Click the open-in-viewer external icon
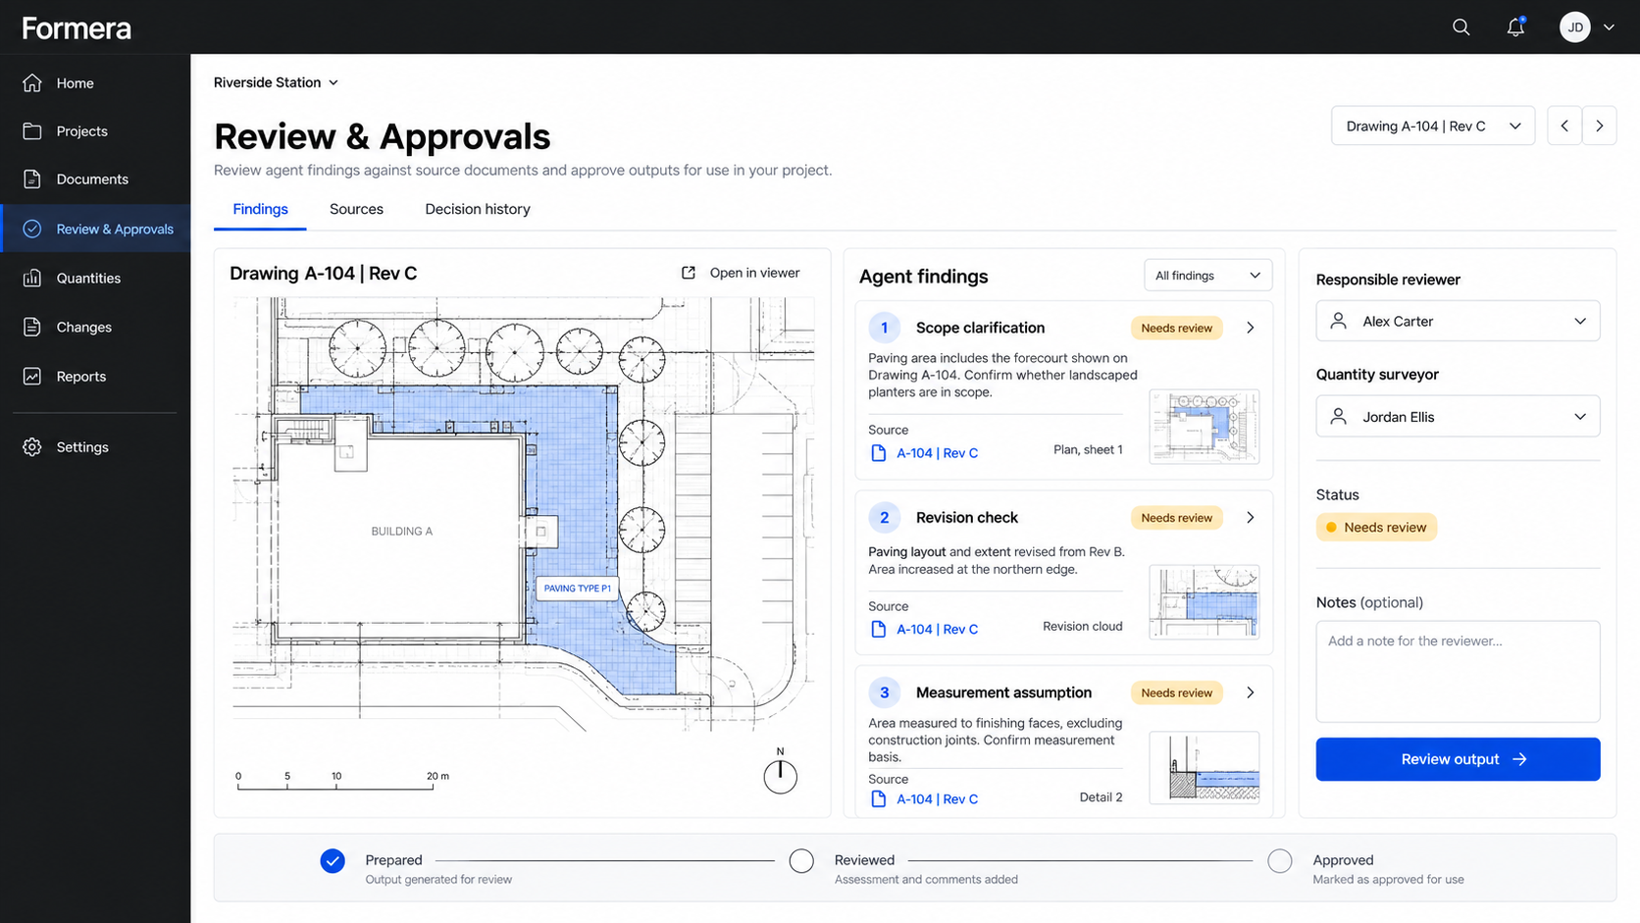This screenshot has height=923, width=1640. pos(689,273)
